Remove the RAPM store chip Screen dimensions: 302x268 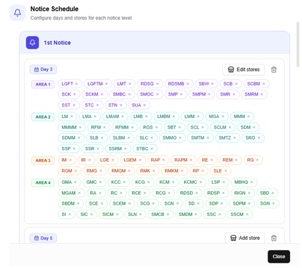(191, 160)
